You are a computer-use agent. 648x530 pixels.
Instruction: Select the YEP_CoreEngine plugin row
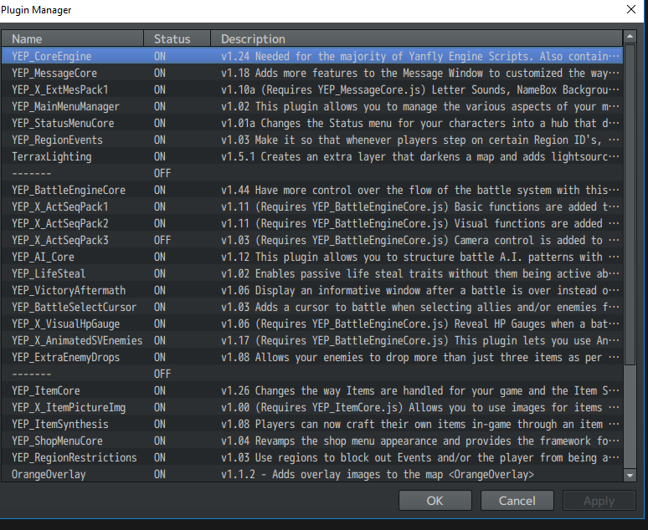click(312, 56)
